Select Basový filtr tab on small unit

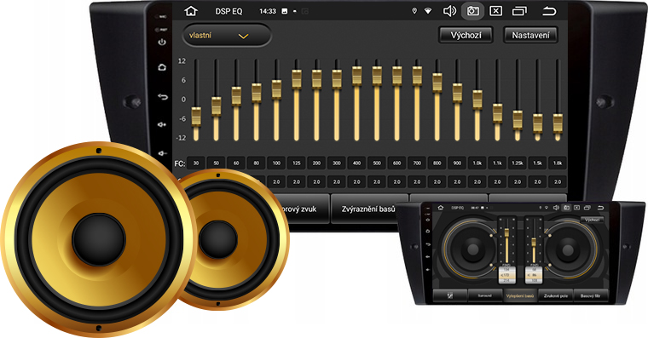(591, 296)
